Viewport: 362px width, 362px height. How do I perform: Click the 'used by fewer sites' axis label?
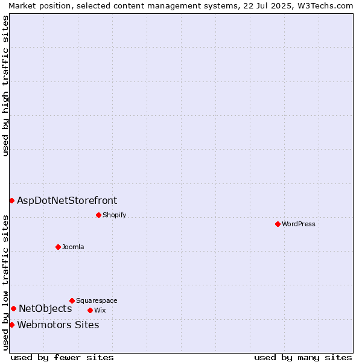62,357
